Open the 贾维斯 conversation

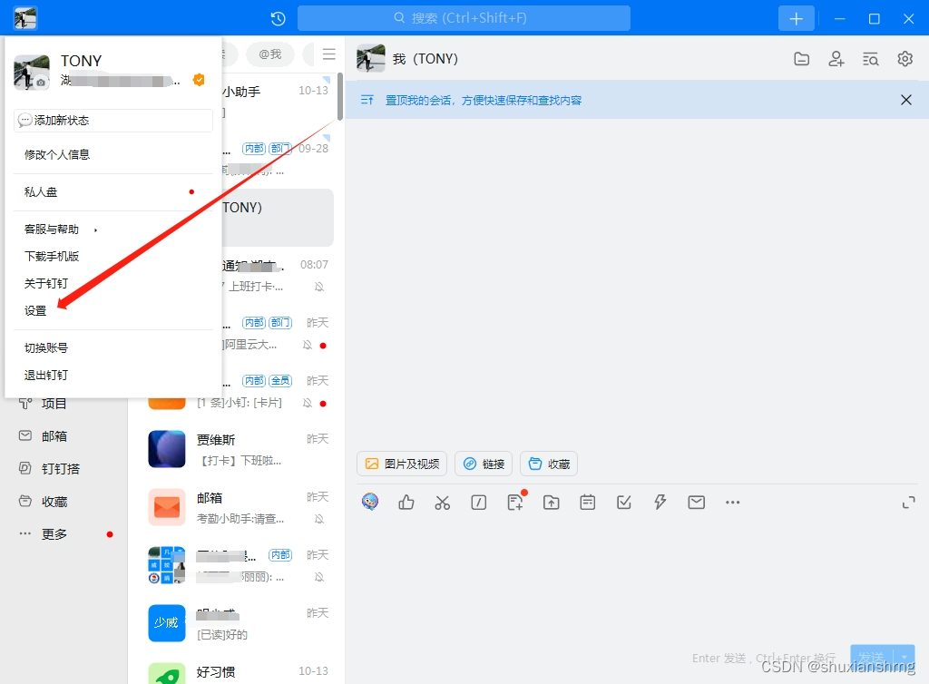pos(237,449)
